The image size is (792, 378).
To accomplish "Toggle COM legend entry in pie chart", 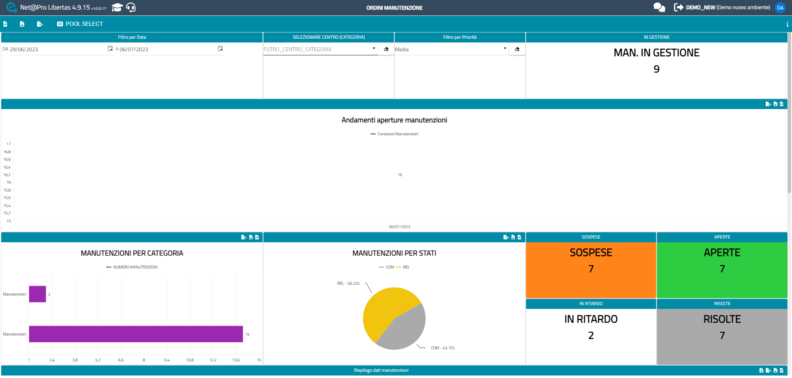I will click(x=386, y=267).
